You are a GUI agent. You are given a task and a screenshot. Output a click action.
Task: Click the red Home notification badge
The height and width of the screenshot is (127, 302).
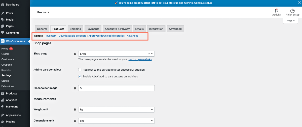[x=11, y=49]
